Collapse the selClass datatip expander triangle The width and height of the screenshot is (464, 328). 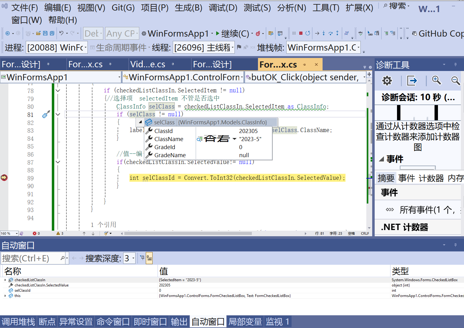click(x=141, y=122)
